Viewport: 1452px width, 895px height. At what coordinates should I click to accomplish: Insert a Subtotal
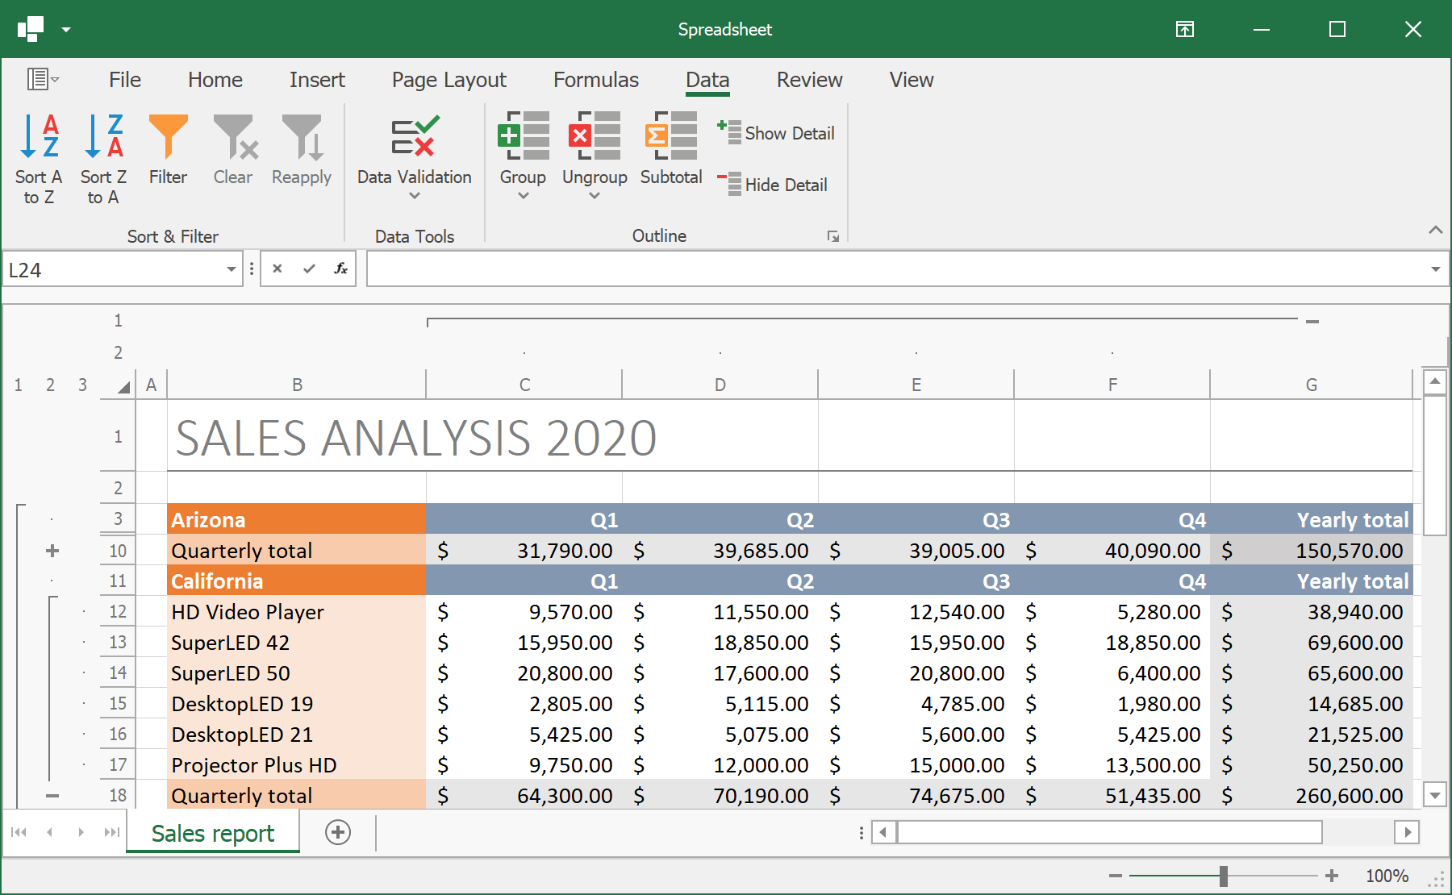click(x=670, y=135)
